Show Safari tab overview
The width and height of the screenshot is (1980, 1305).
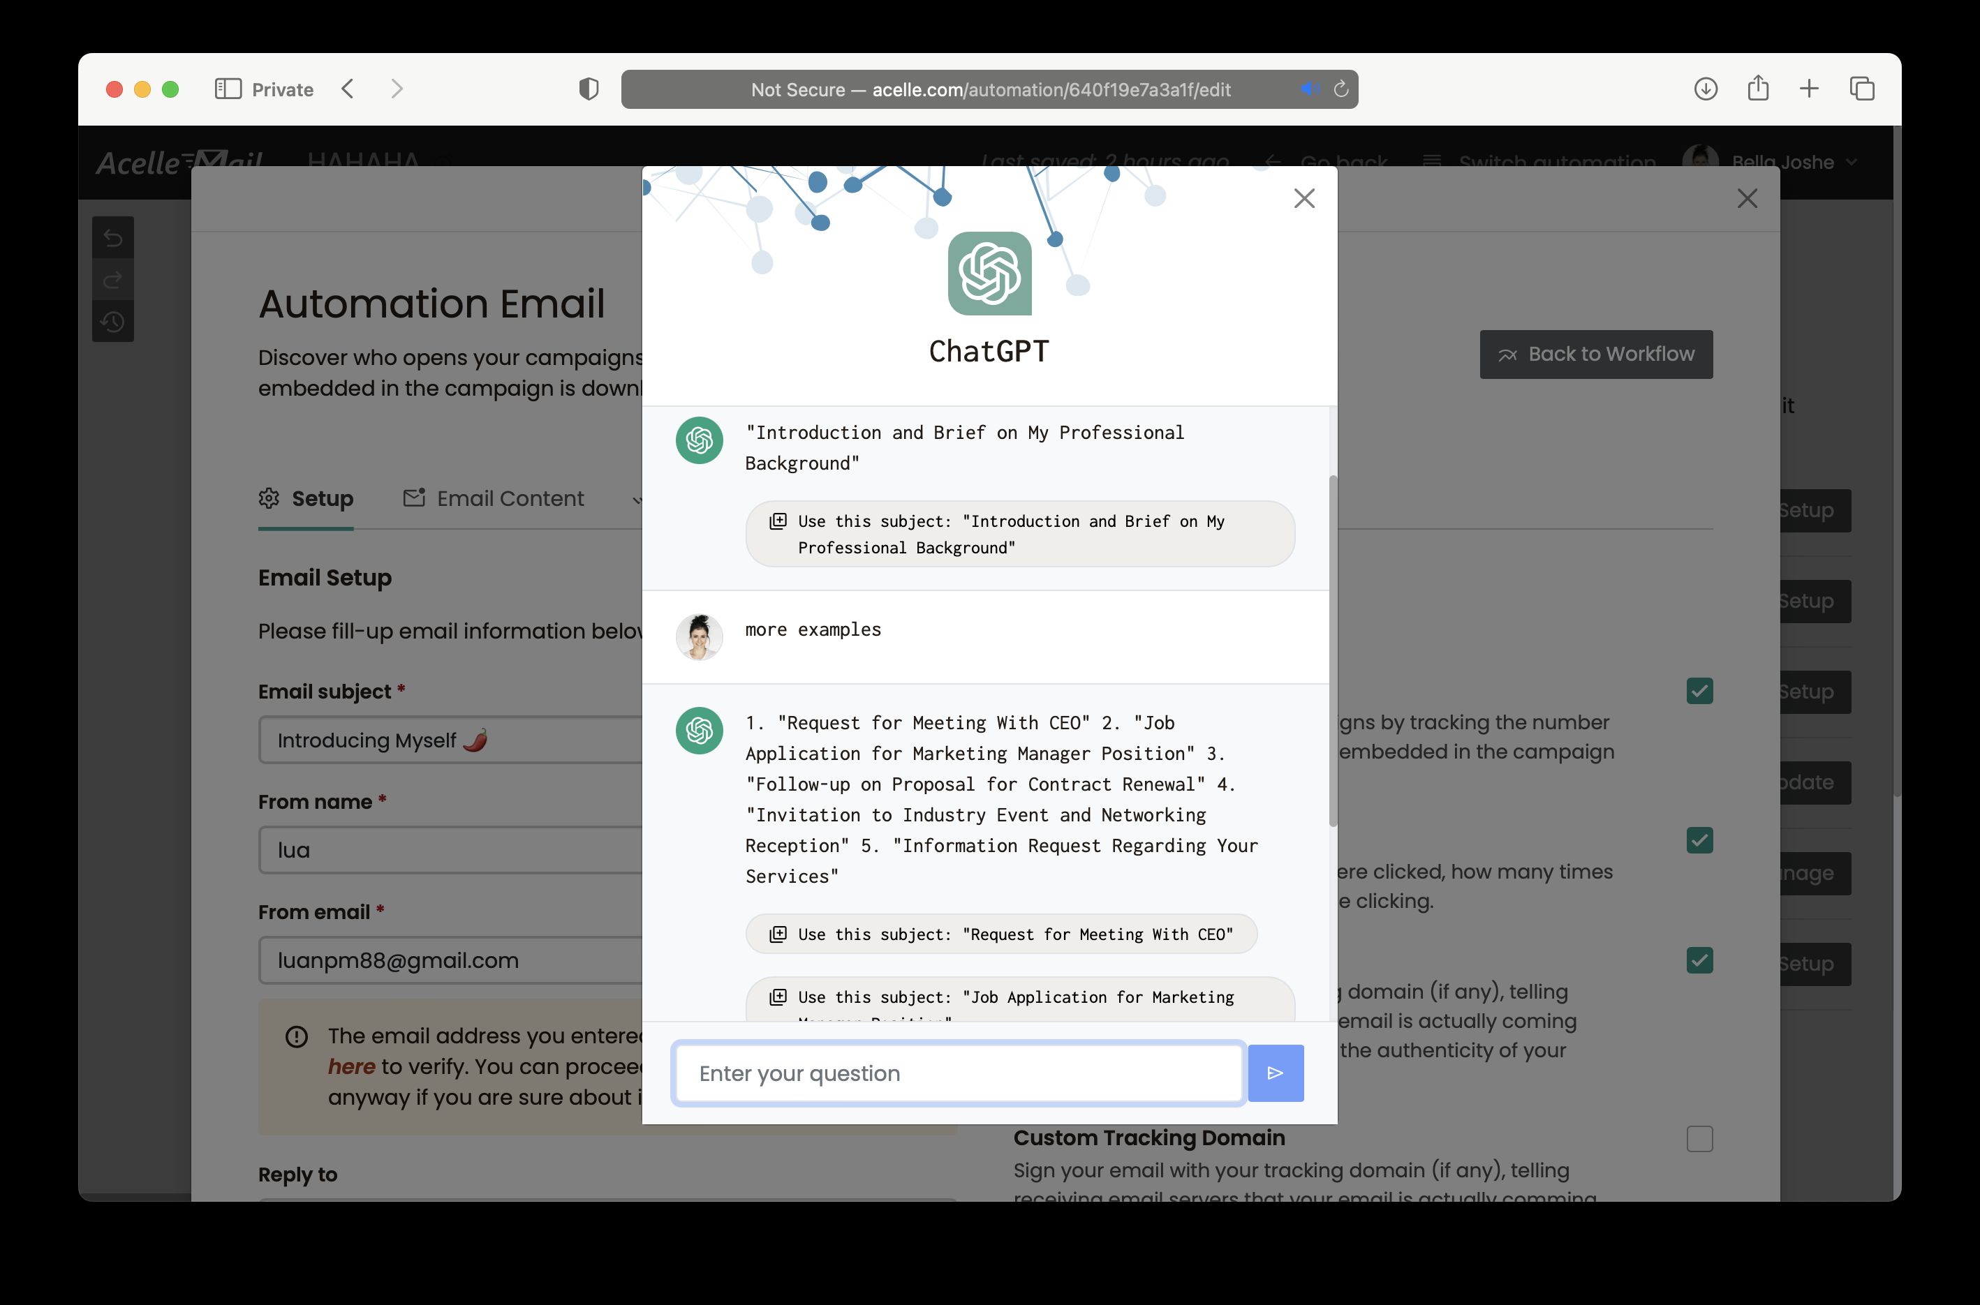pos(1862,89)
